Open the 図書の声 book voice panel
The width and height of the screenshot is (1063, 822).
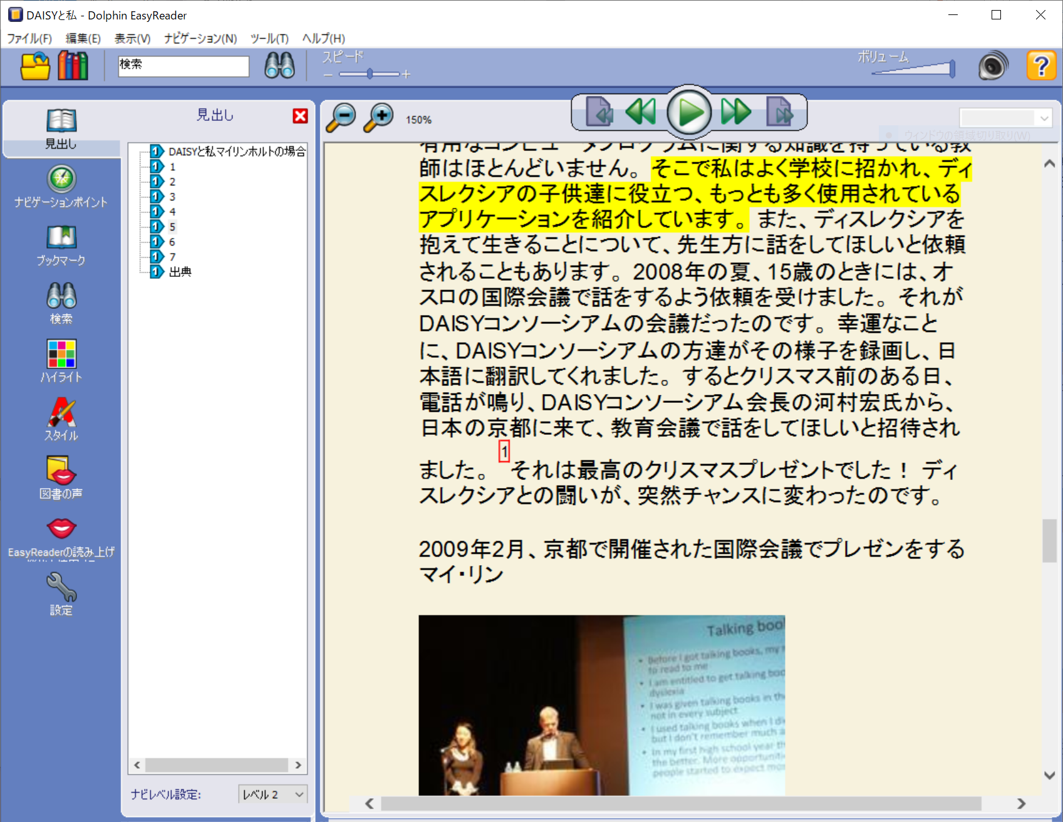(x=61, y=478)
